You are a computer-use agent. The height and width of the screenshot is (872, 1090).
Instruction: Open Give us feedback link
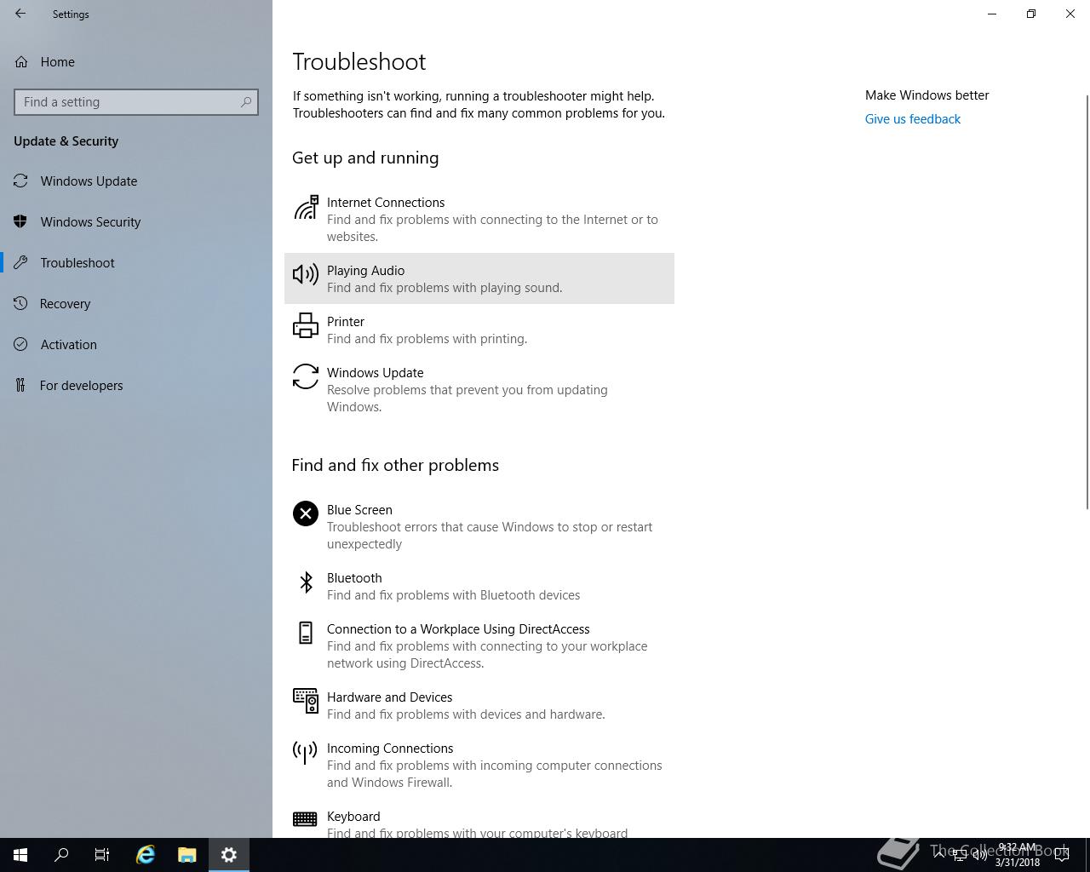[x=912, y=119]
